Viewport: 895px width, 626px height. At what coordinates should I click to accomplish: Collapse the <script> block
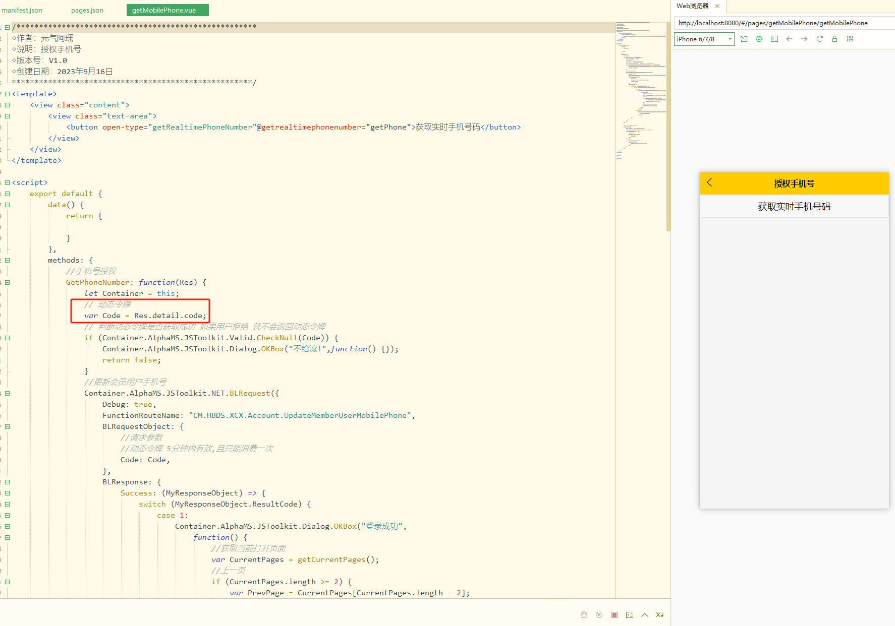pyautogui.click(x=7, y=182)
